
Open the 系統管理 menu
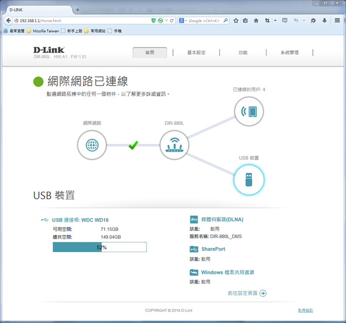pyautogui.click(x=290, y=52)
